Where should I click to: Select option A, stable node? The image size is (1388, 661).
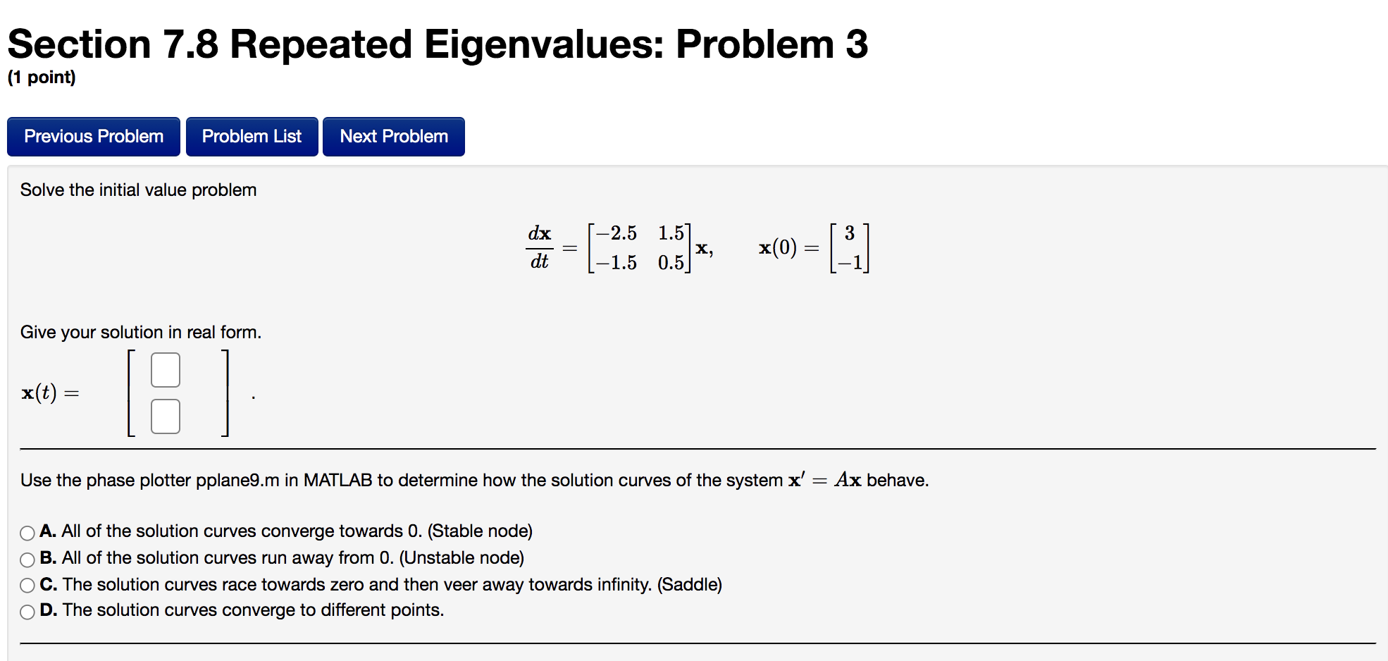coord(26,533)
